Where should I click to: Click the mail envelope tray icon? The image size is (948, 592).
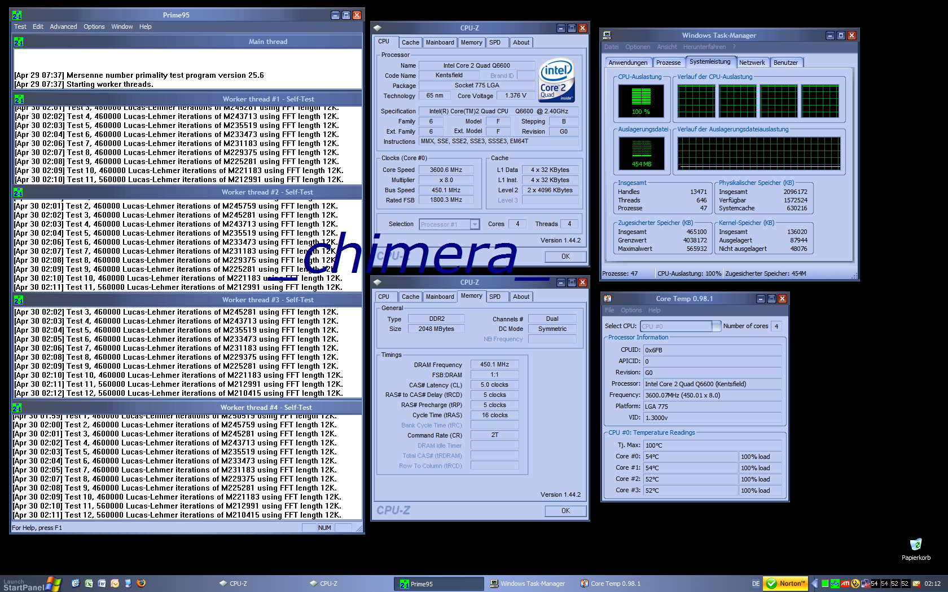click(x=916, y=584)
